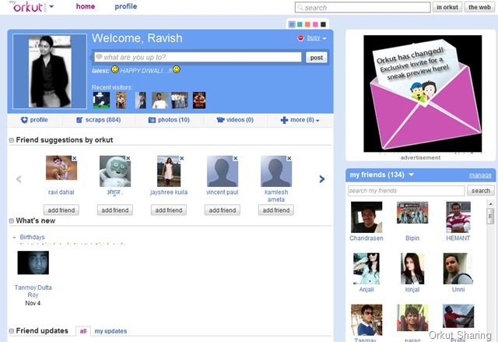Go to the home menu item

pyautogui.click(x=86, y=6)
